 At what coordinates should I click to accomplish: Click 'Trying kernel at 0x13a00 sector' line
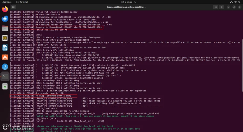(53, 20)
